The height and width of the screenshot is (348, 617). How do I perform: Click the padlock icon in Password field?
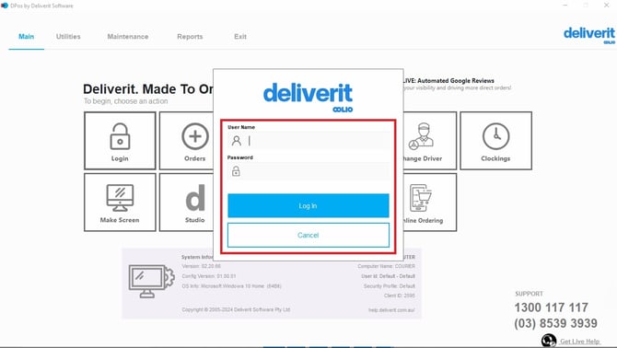[x=236, y=171]
